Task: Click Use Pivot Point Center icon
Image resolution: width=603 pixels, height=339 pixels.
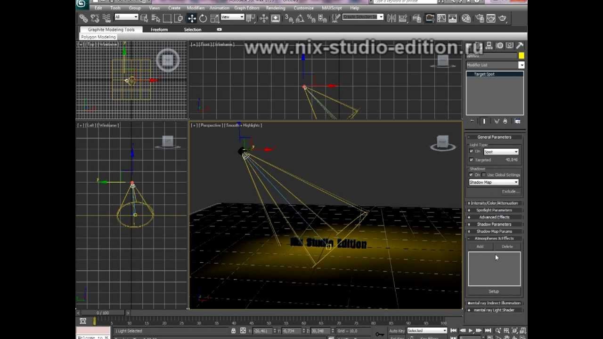Action: 251,18
